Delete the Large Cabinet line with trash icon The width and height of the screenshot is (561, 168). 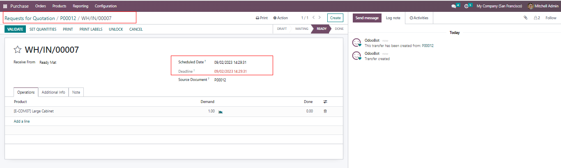[x=325, y=111]
